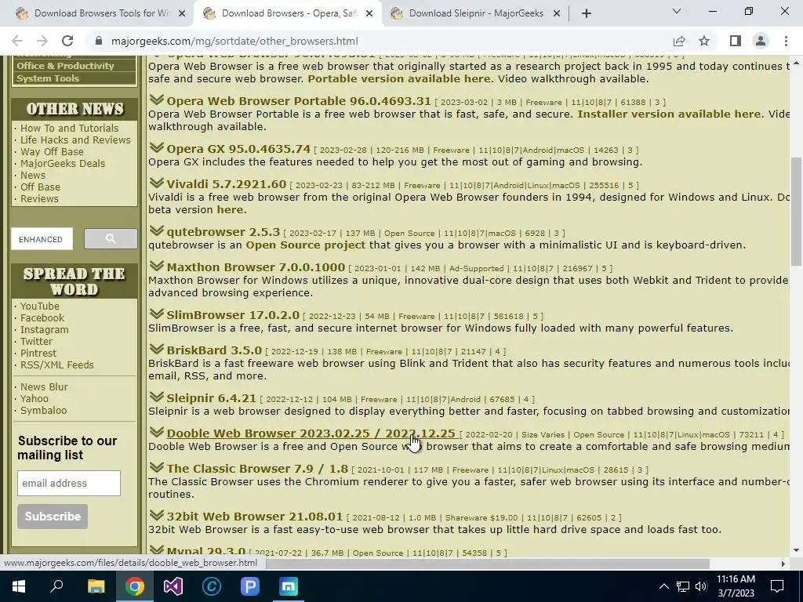Share this page icon in address bar
This screenshot has width=803, height=602.
click(679, 41)
